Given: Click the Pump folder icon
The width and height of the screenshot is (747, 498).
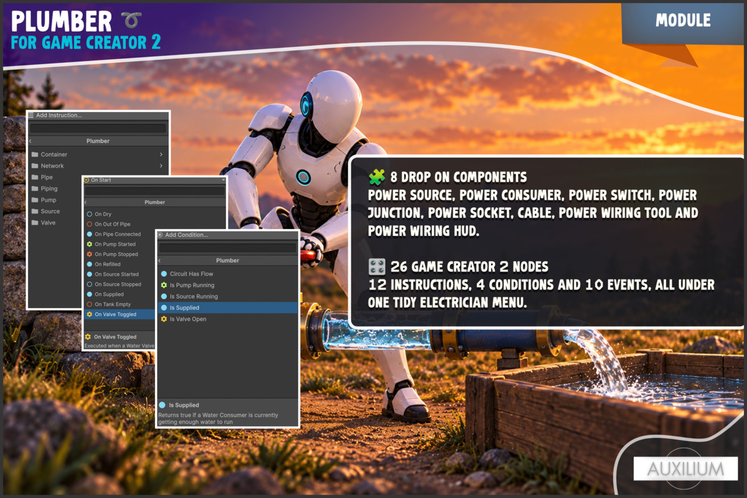Looking at the screenshot, I should tap(35, 200).
